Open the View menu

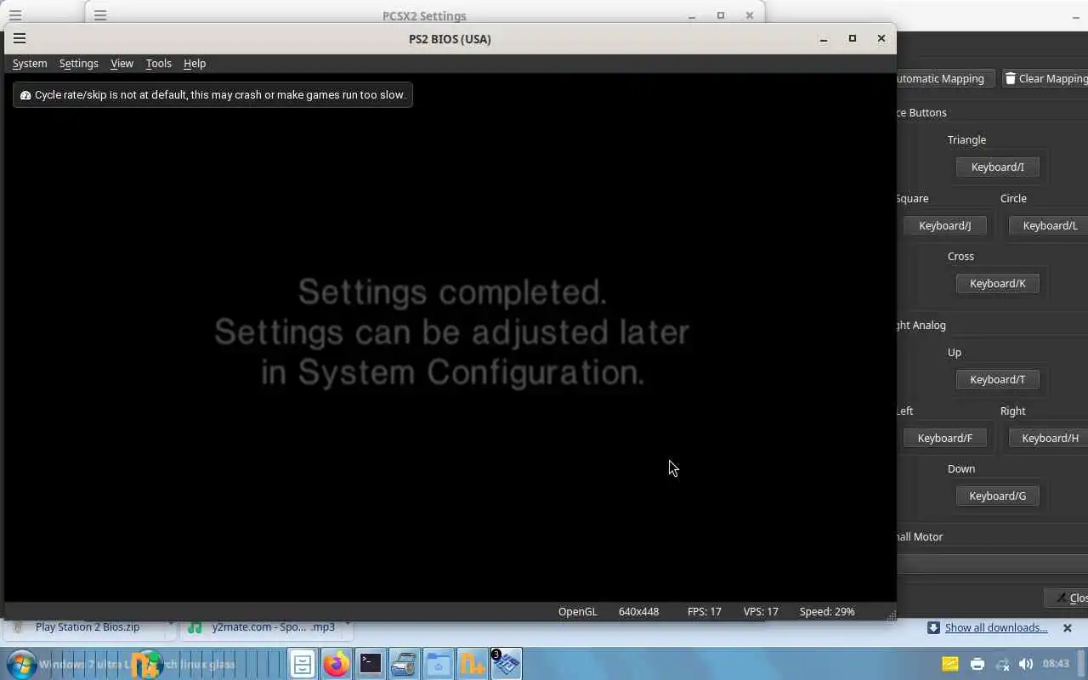[x=122, y=64]
